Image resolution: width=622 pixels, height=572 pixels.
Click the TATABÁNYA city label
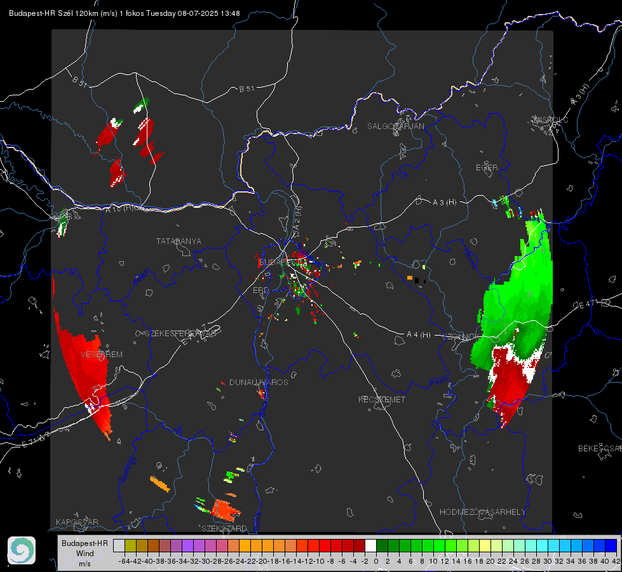pos(179,242)
